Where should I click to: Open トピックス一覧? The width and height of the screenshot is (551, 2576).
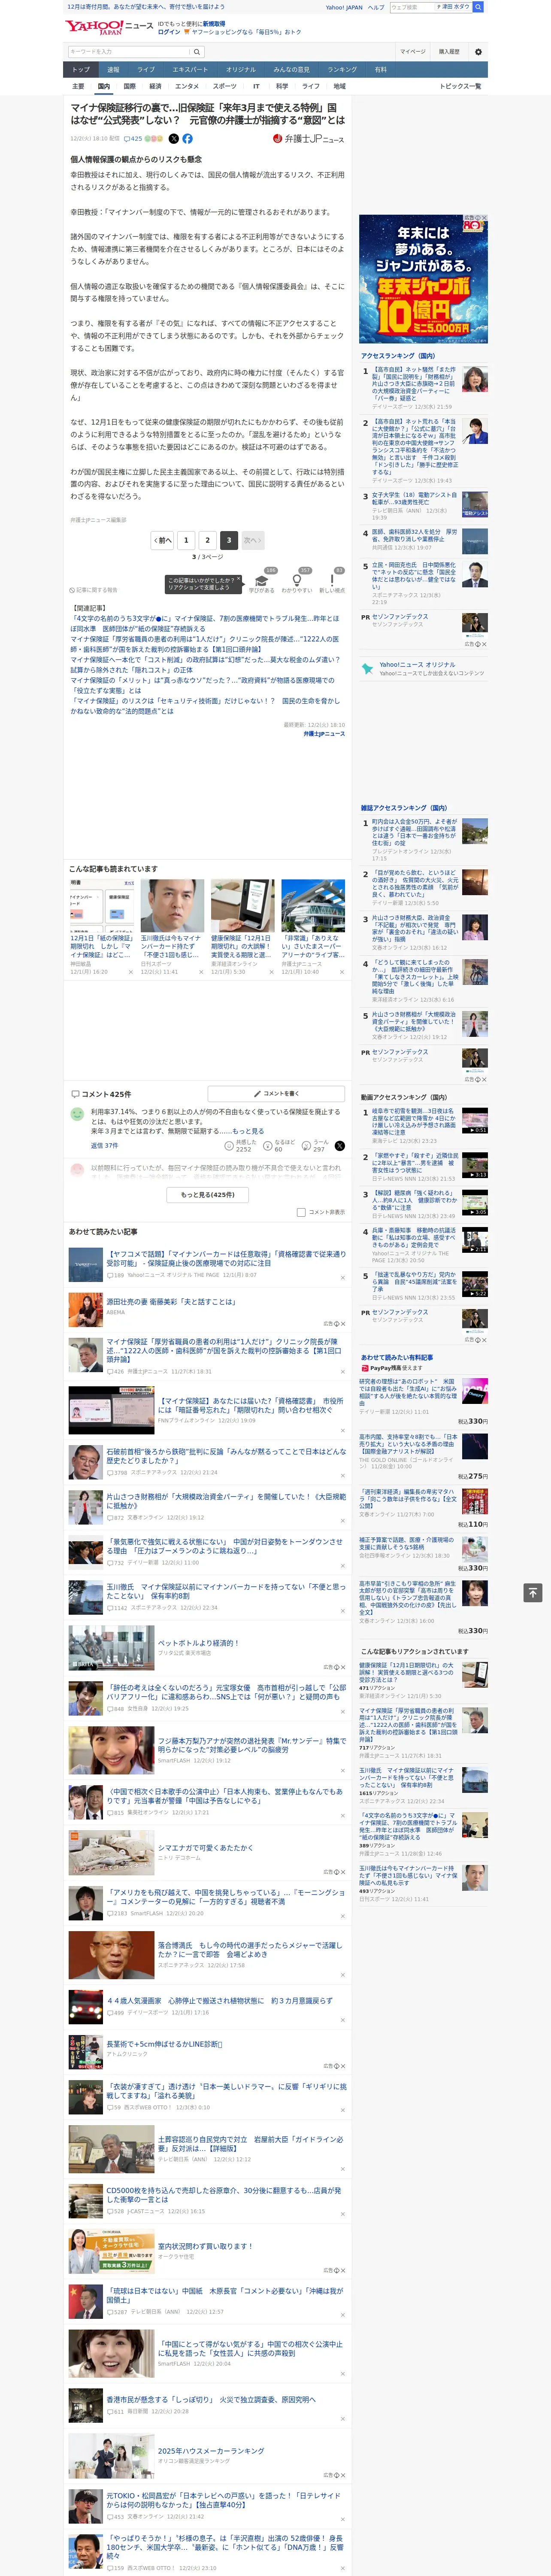pos(460,87)
